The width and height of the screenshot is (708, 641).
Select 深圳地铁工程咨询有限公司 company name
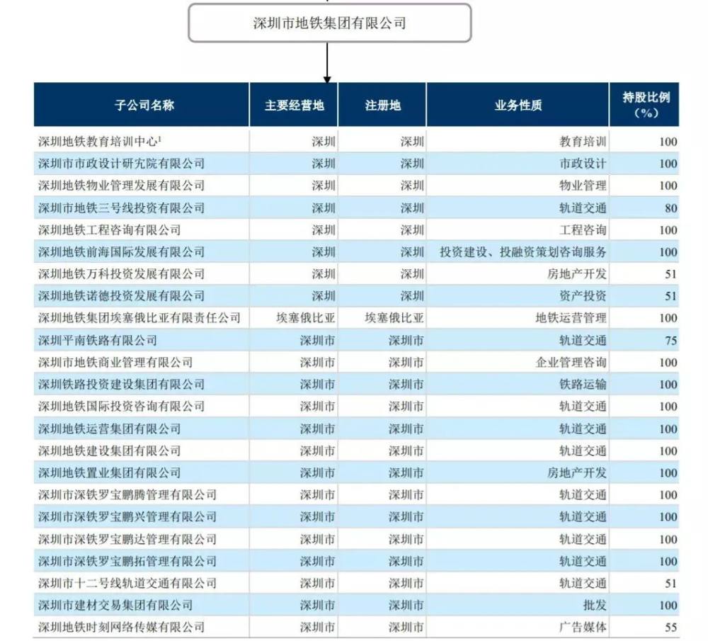(x=109, y=230)
